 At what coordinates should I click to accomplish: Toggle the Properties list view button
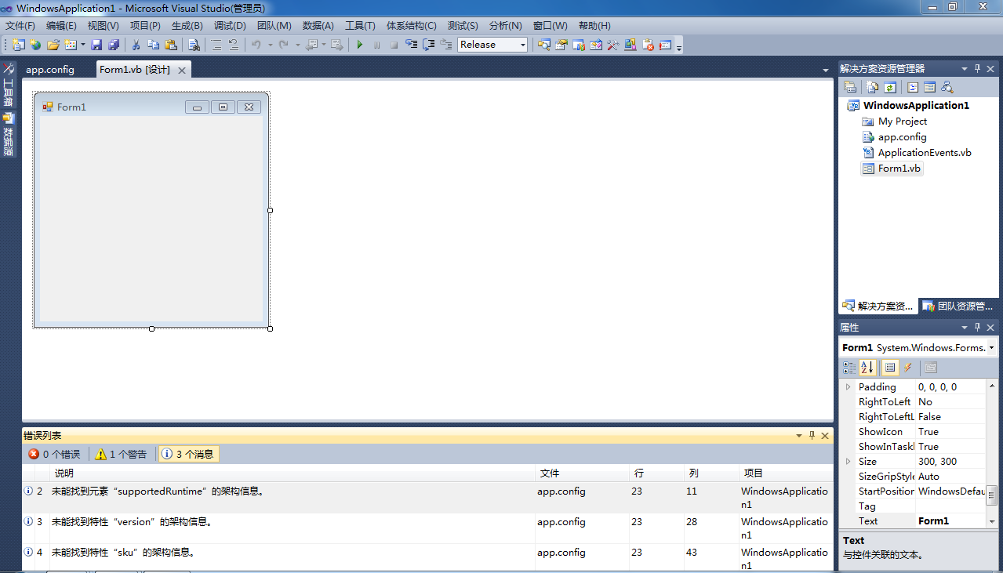pyautogui.click(x=890, y=367)
